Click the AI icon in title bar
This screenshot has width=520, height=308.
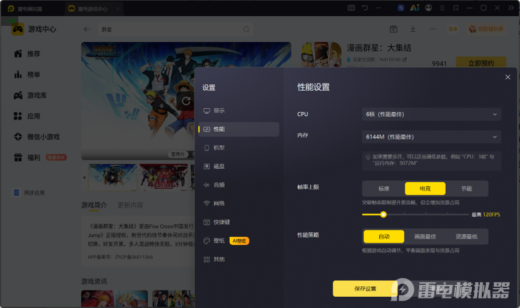[x=414, y=8]
